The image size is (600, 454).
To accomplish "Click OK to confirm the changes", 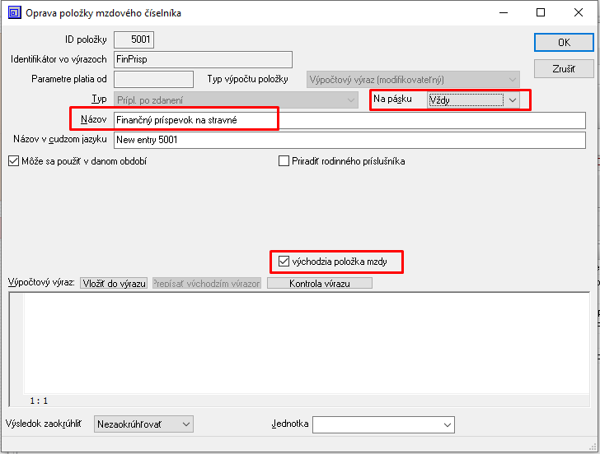I will tap(564, 42).
